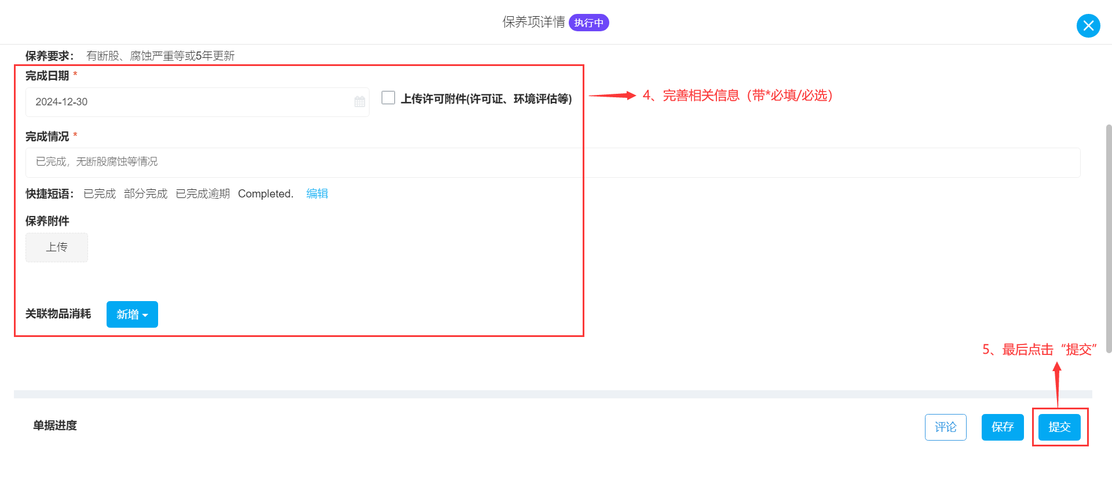Insert quick phrase 已完成逾期
Viewport: 1112px width, 502px height.
[x=203, y=193]
